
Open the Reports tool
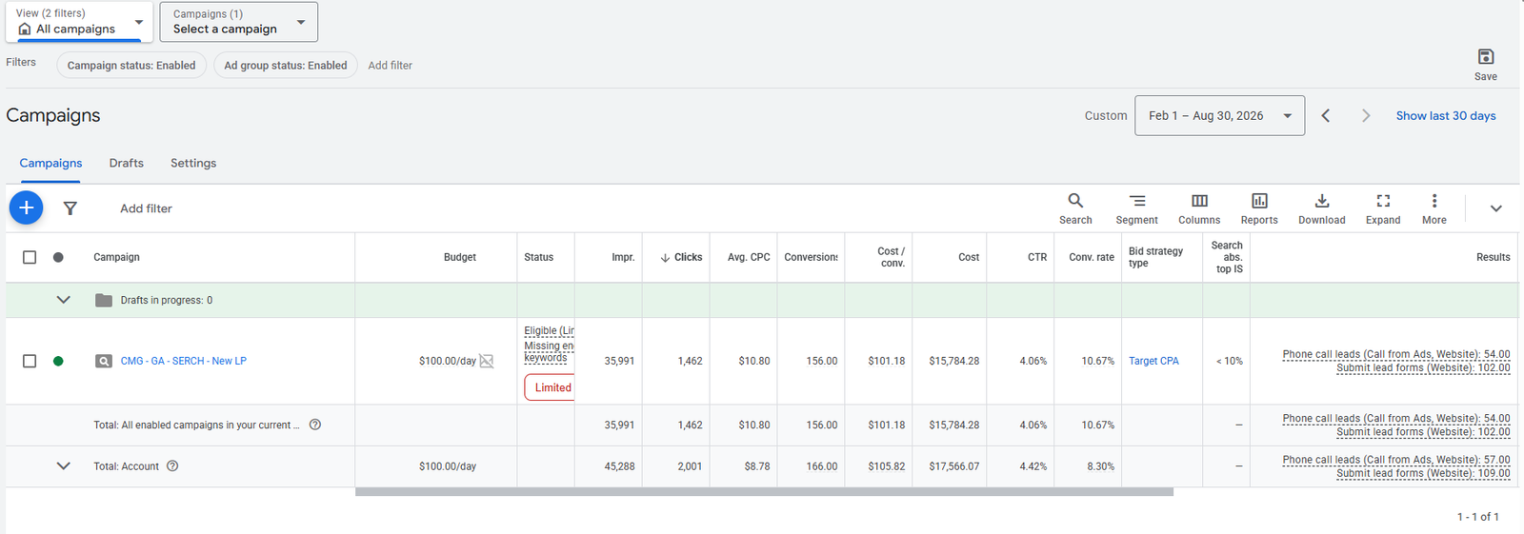(x=1259, y=208)
